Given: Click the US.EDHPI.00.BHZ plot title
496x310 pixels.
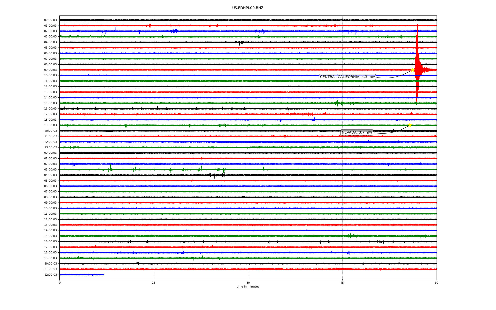Looking at the screenshot, I should (x=248, y=8).
